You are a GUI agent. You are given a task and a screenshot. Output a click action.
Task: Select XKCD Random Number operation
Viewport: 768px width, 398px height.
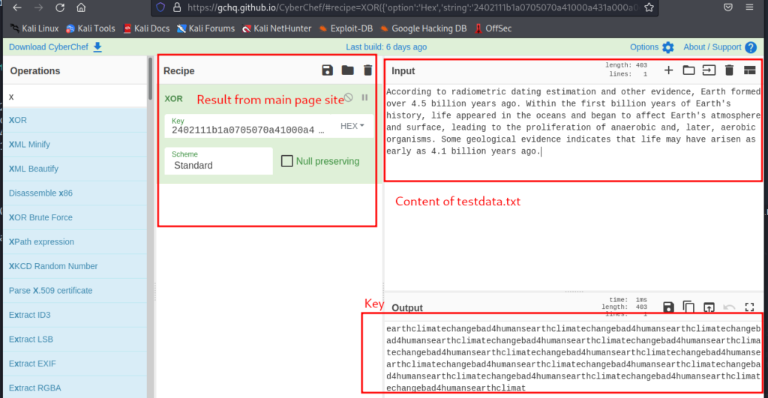(76, 266)
